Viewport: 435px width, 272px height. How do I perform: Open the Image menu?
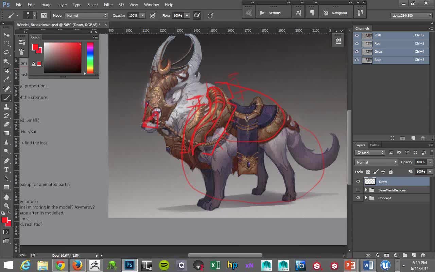pos(46,5)
